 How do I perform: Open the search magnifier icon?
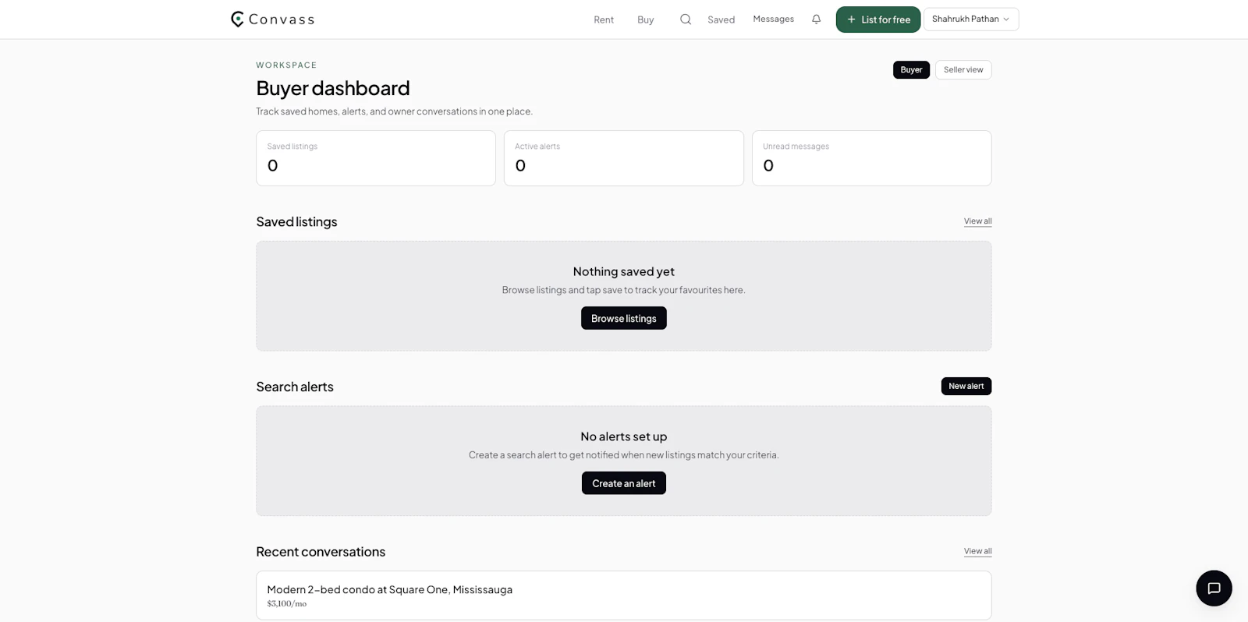(x=686, y=19)
